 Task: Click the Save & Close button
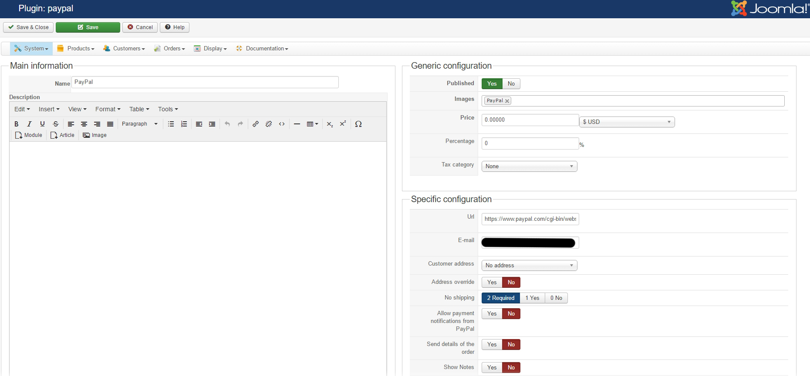click(28, 27)
